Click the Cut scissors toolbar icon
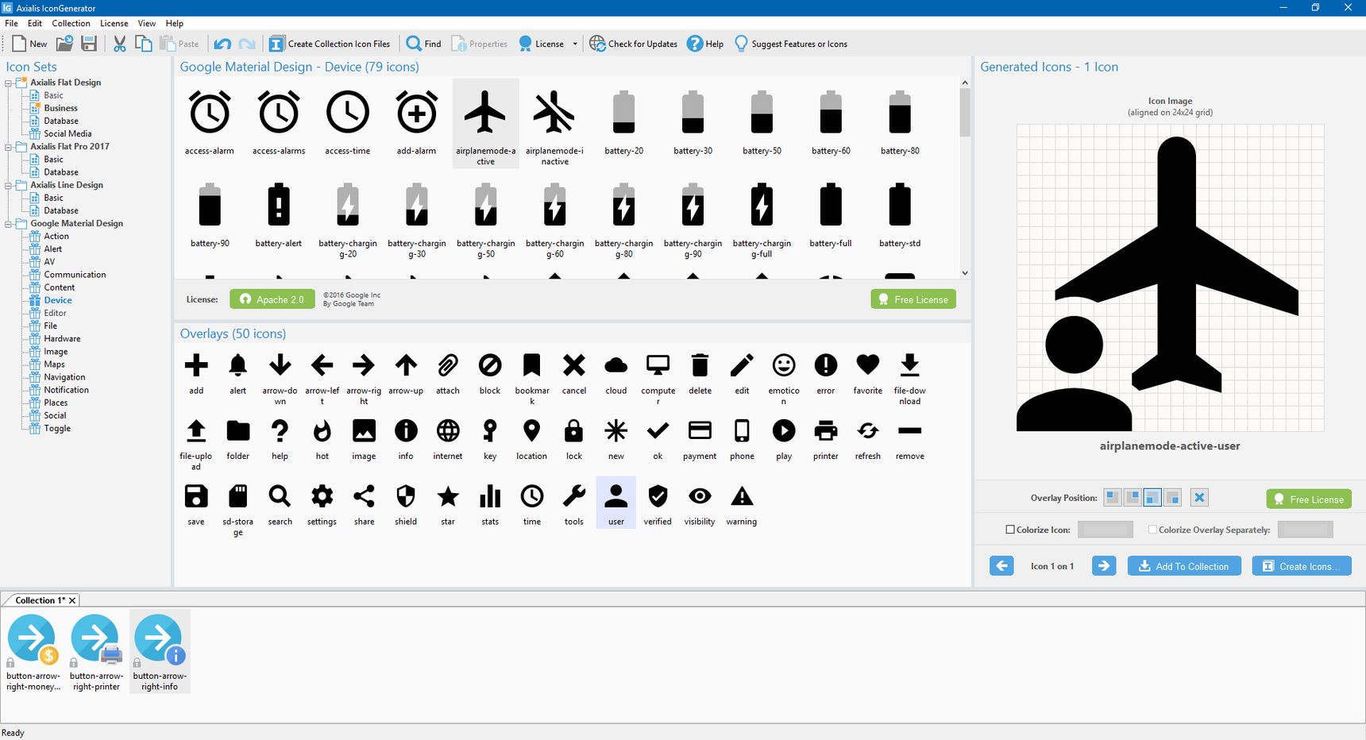Image resolution: width=1366 pixels, height=740 pixels. (120, 44)
